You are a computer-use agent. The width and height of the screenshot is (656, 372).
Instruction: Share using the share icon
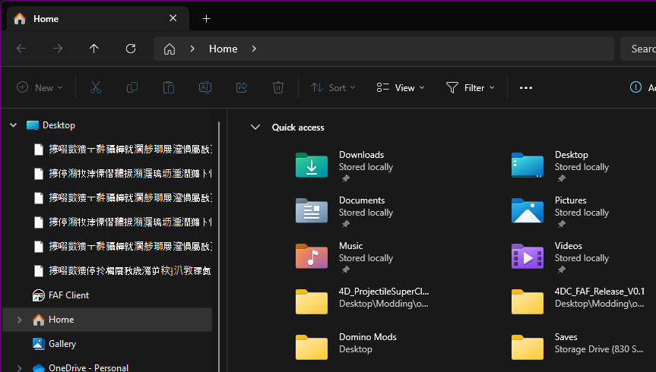tap(242, 87)
